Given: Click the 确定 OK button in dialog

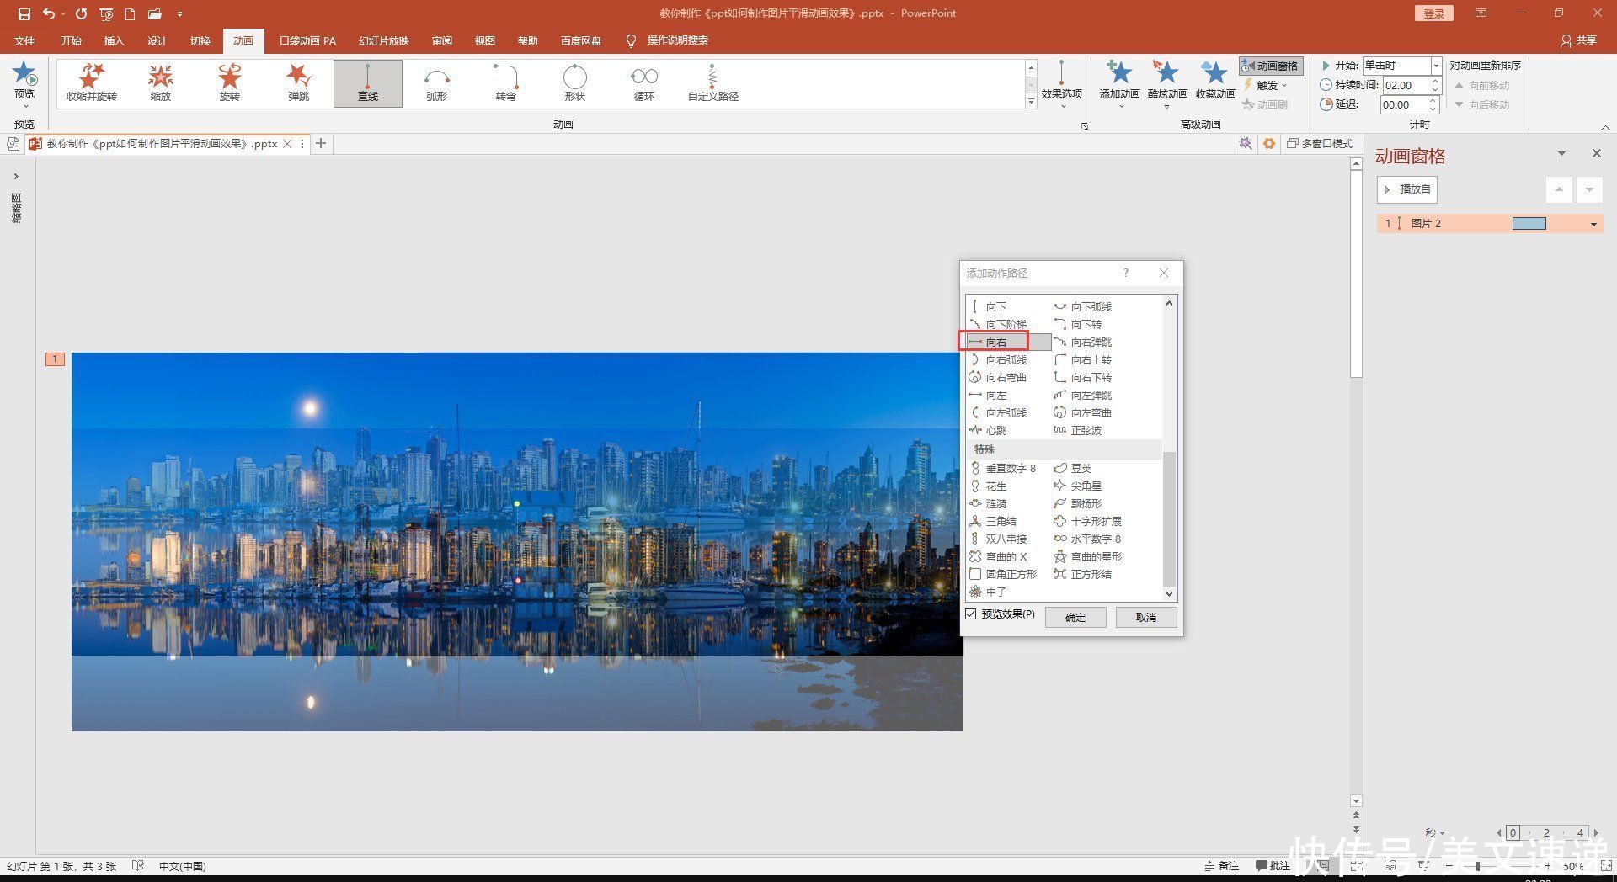Looking at the screenshot, I should point(1075,617).
